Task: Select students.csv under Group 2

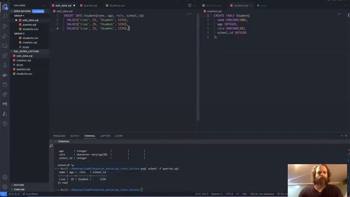Action: 30,38
